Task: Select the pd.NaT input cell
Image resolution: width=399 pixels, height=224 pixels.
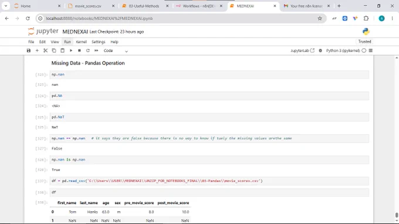Action: tap(209, 117)
